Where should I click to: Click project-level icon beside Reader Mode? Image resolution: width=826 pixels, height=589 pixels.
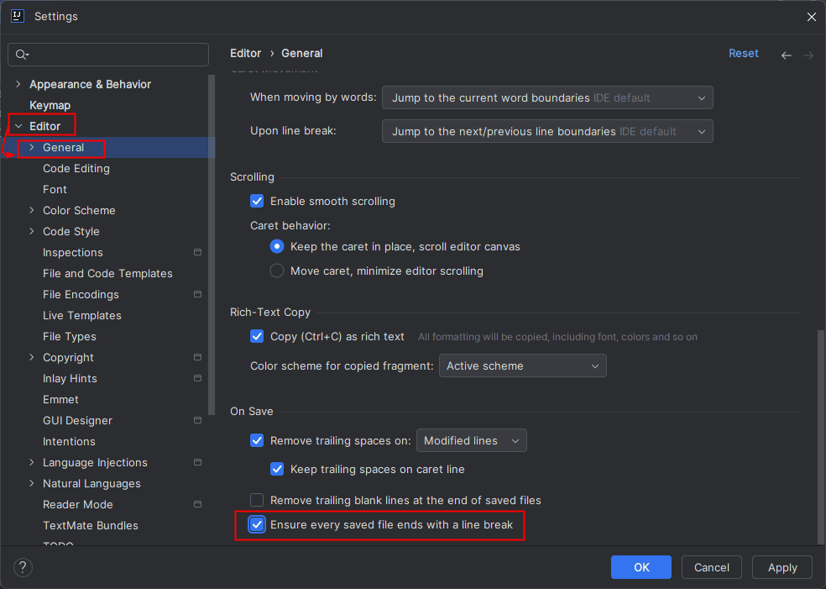(x=197, y=504)
